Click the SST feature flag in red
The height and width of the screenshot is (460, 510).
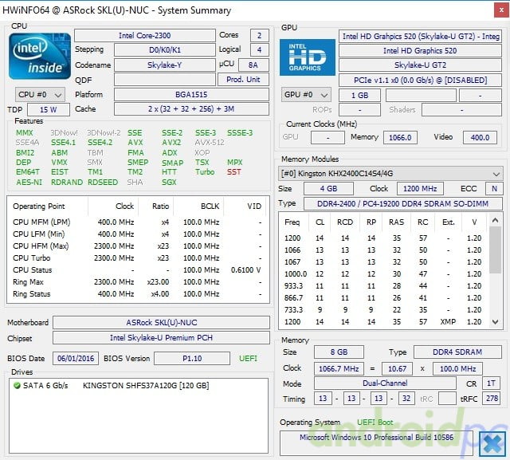233,172
